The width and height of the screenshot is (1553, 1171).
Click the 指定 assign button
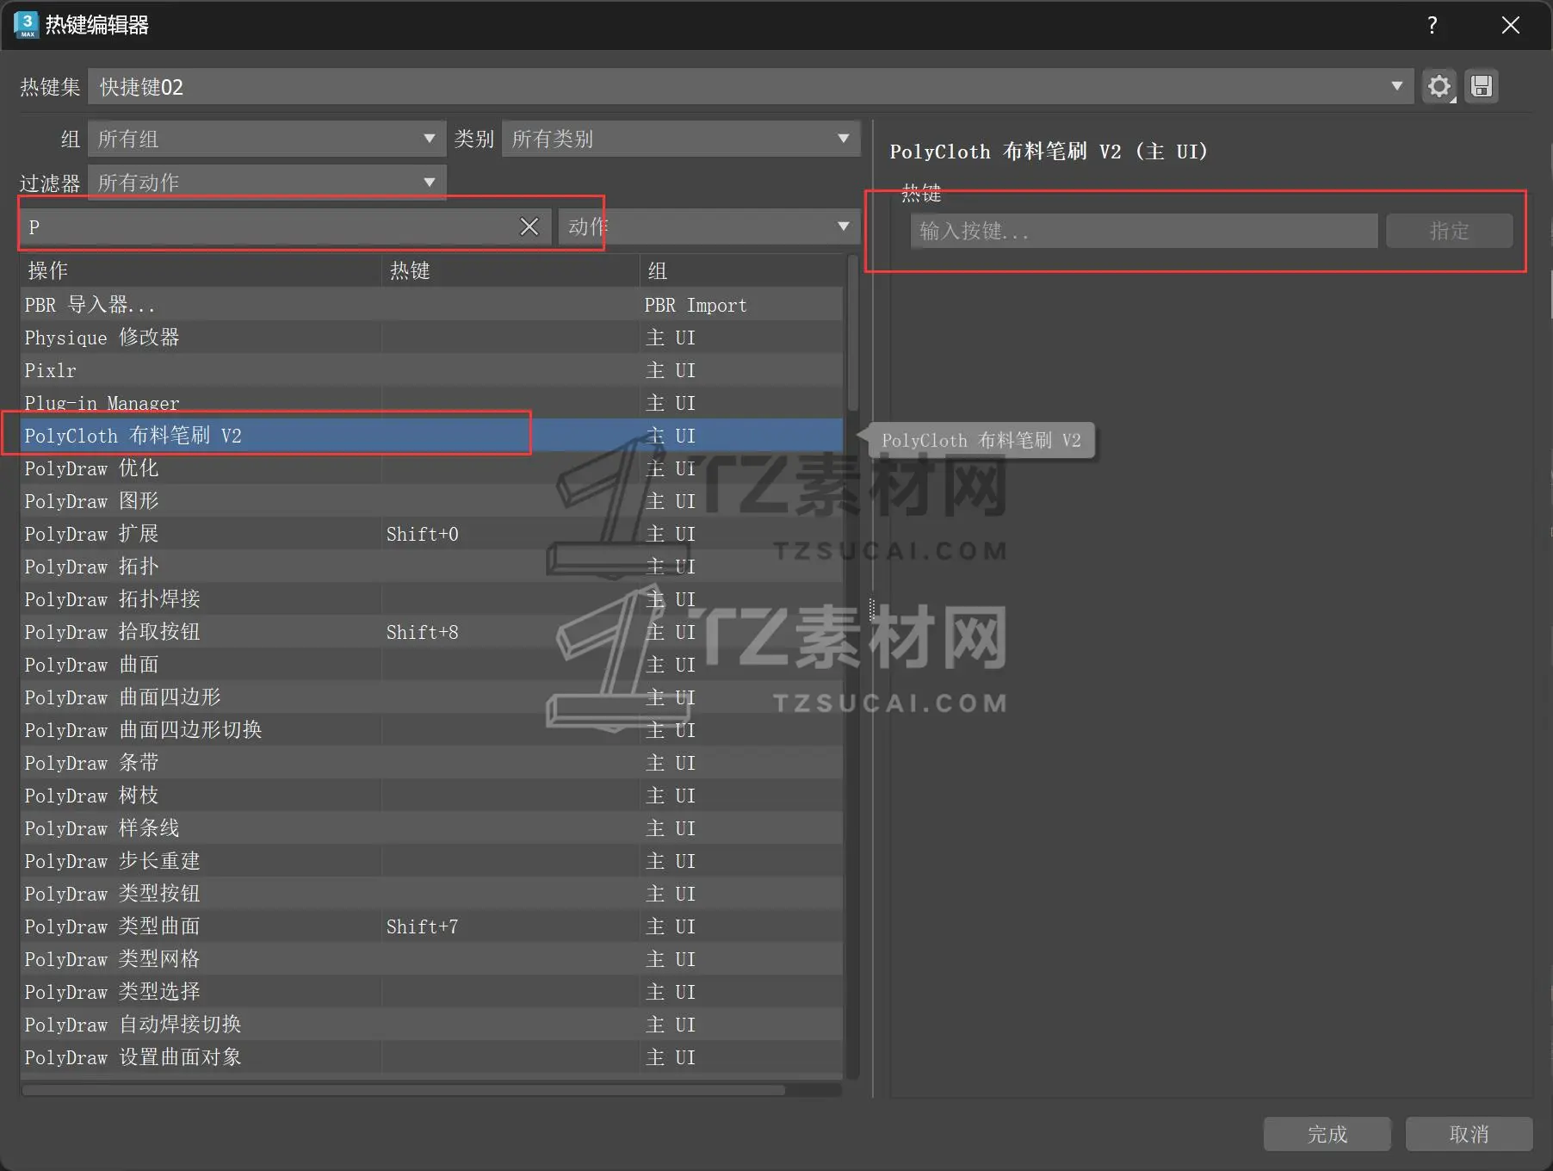1450,231
